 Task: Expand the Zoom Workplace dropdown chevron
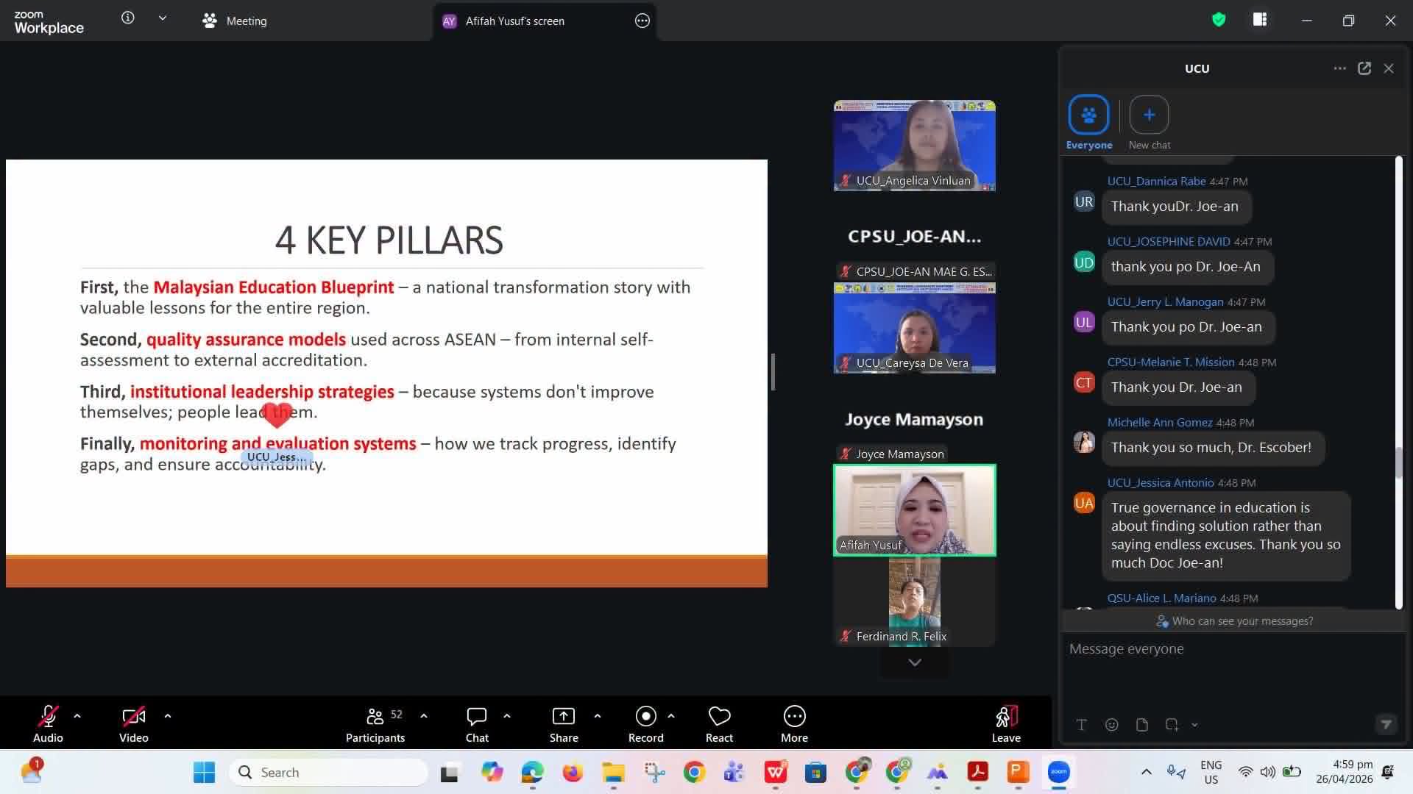tap(163, 18)
